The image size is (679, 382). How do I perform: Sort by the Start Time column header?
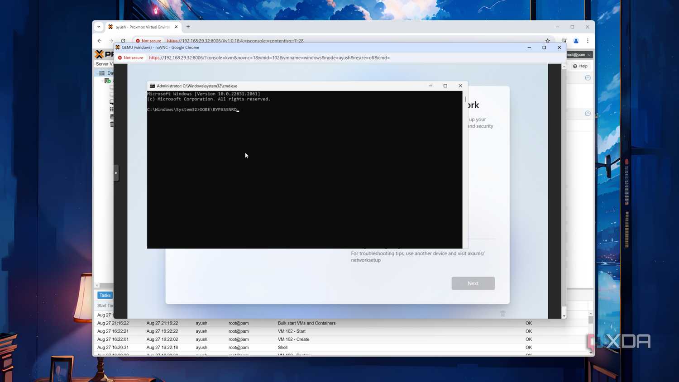point(105,306)
